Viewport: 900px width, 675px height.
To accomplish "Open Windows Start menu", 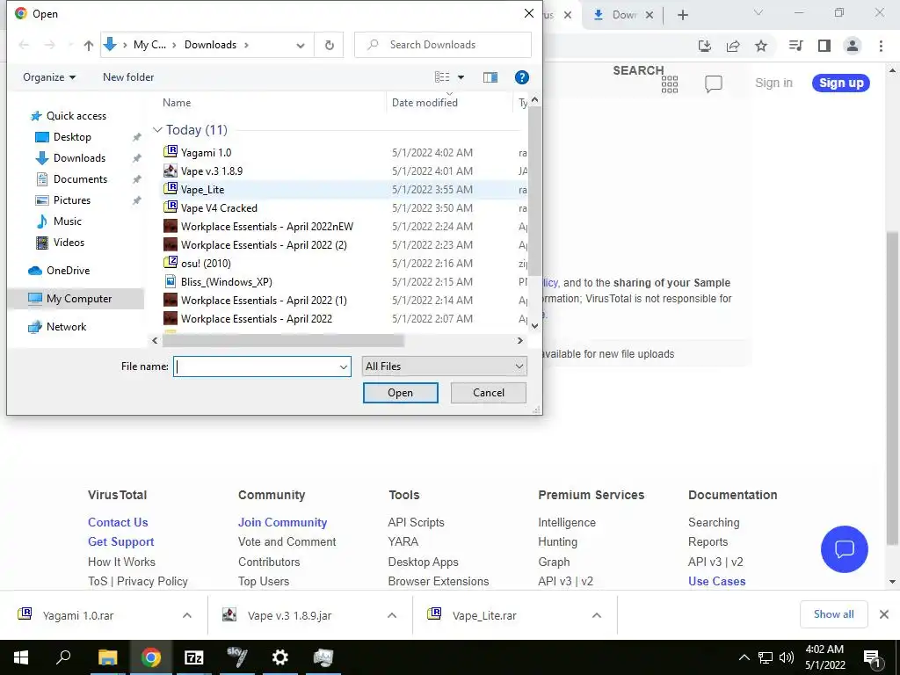I will click(x=21, y=657).
